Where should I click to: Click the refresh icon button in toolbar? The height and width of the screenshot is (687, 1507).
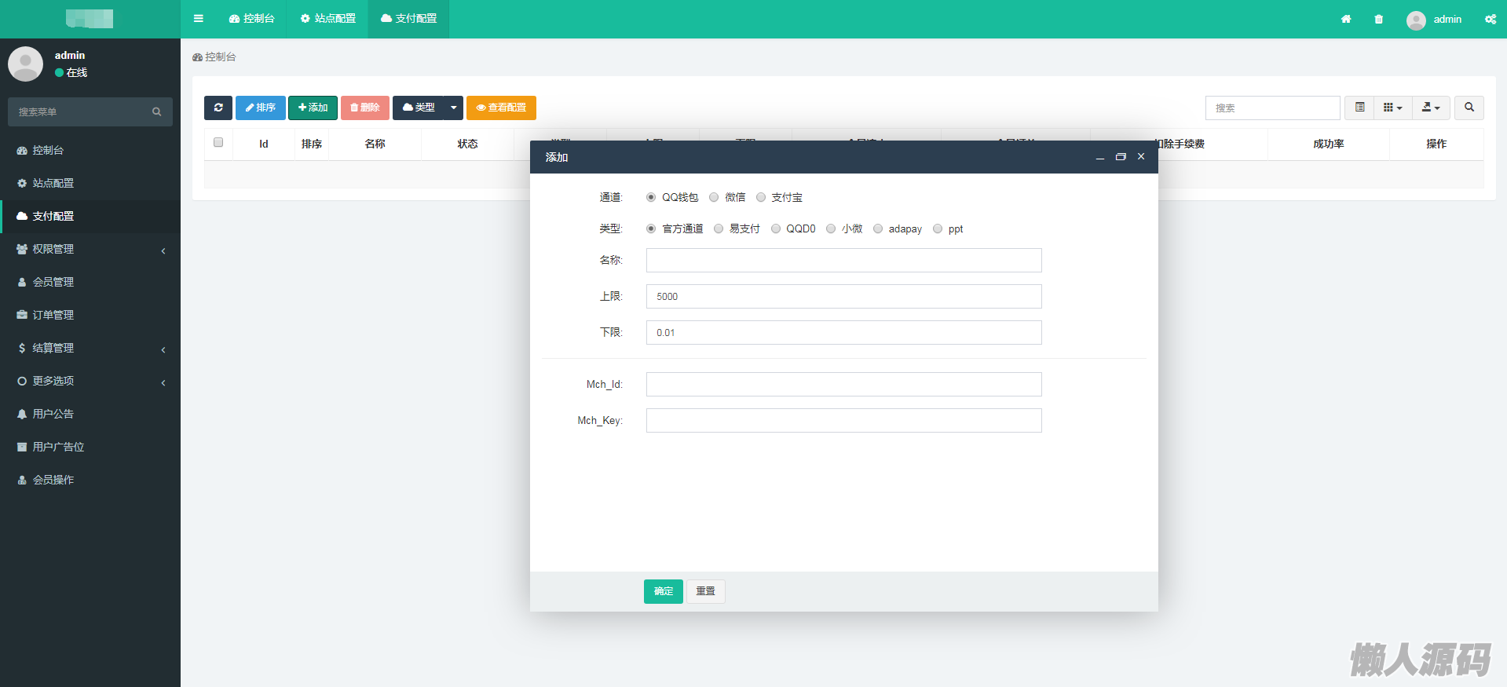(x=218, y=108)
